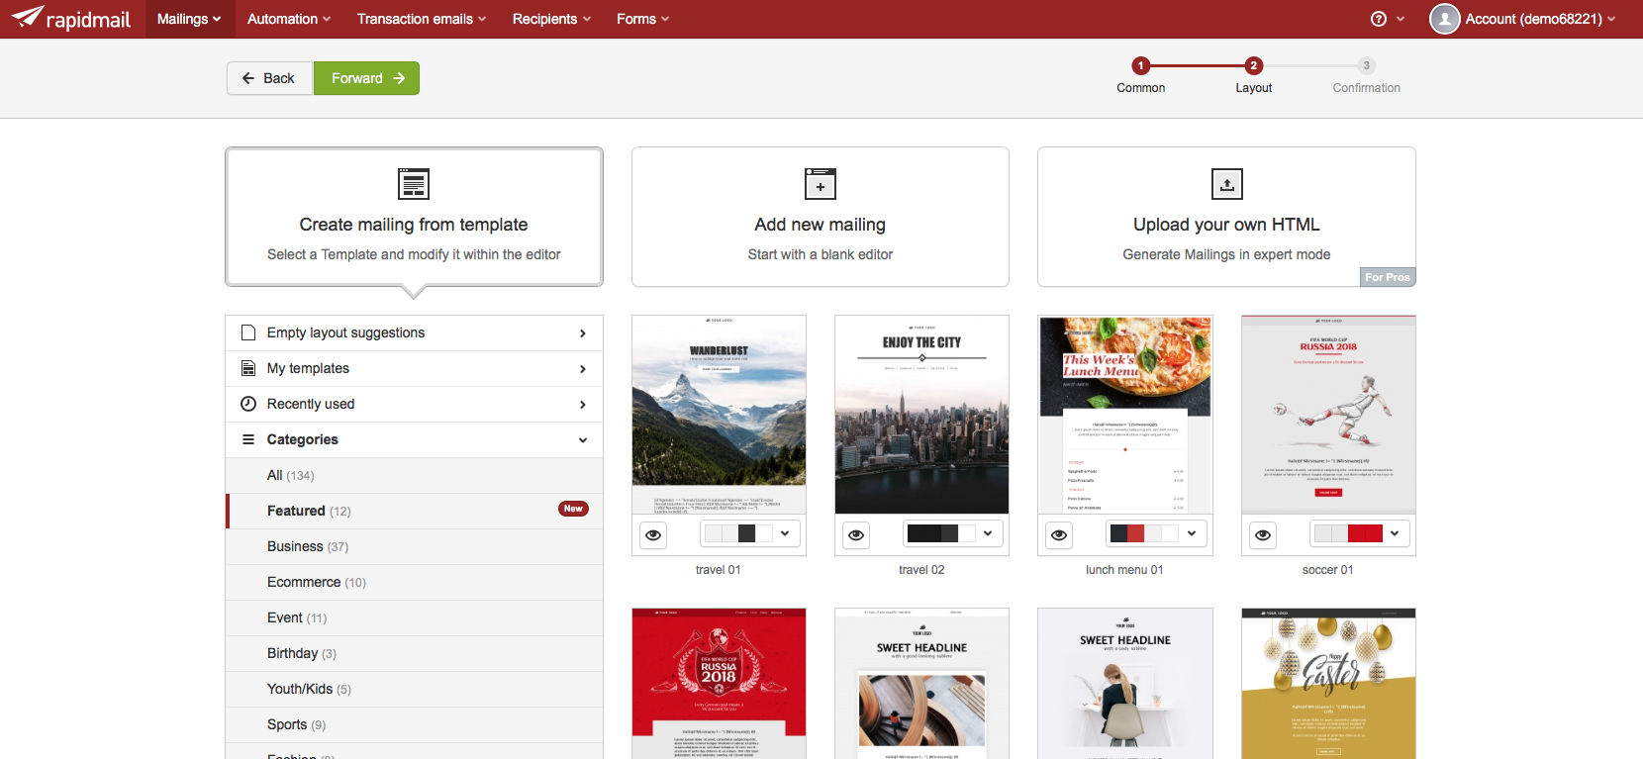Collapse the Categories chevron
1643x759 pixels.
583,440
